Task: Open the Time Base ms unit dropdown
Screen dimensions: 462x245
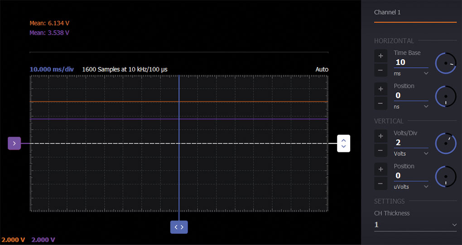Action: click(411, 74)
